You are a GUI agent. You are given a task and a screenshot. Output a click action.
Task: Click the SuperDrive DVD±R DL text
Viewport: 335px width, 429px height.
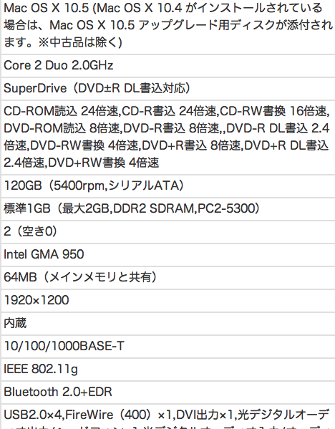(x=97, y=89)
